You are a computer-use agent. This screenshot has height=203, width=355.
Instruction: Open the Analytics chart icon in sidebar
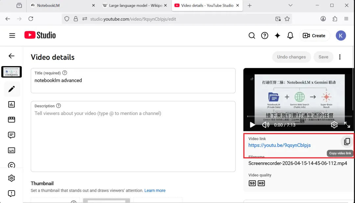(12, 104)
